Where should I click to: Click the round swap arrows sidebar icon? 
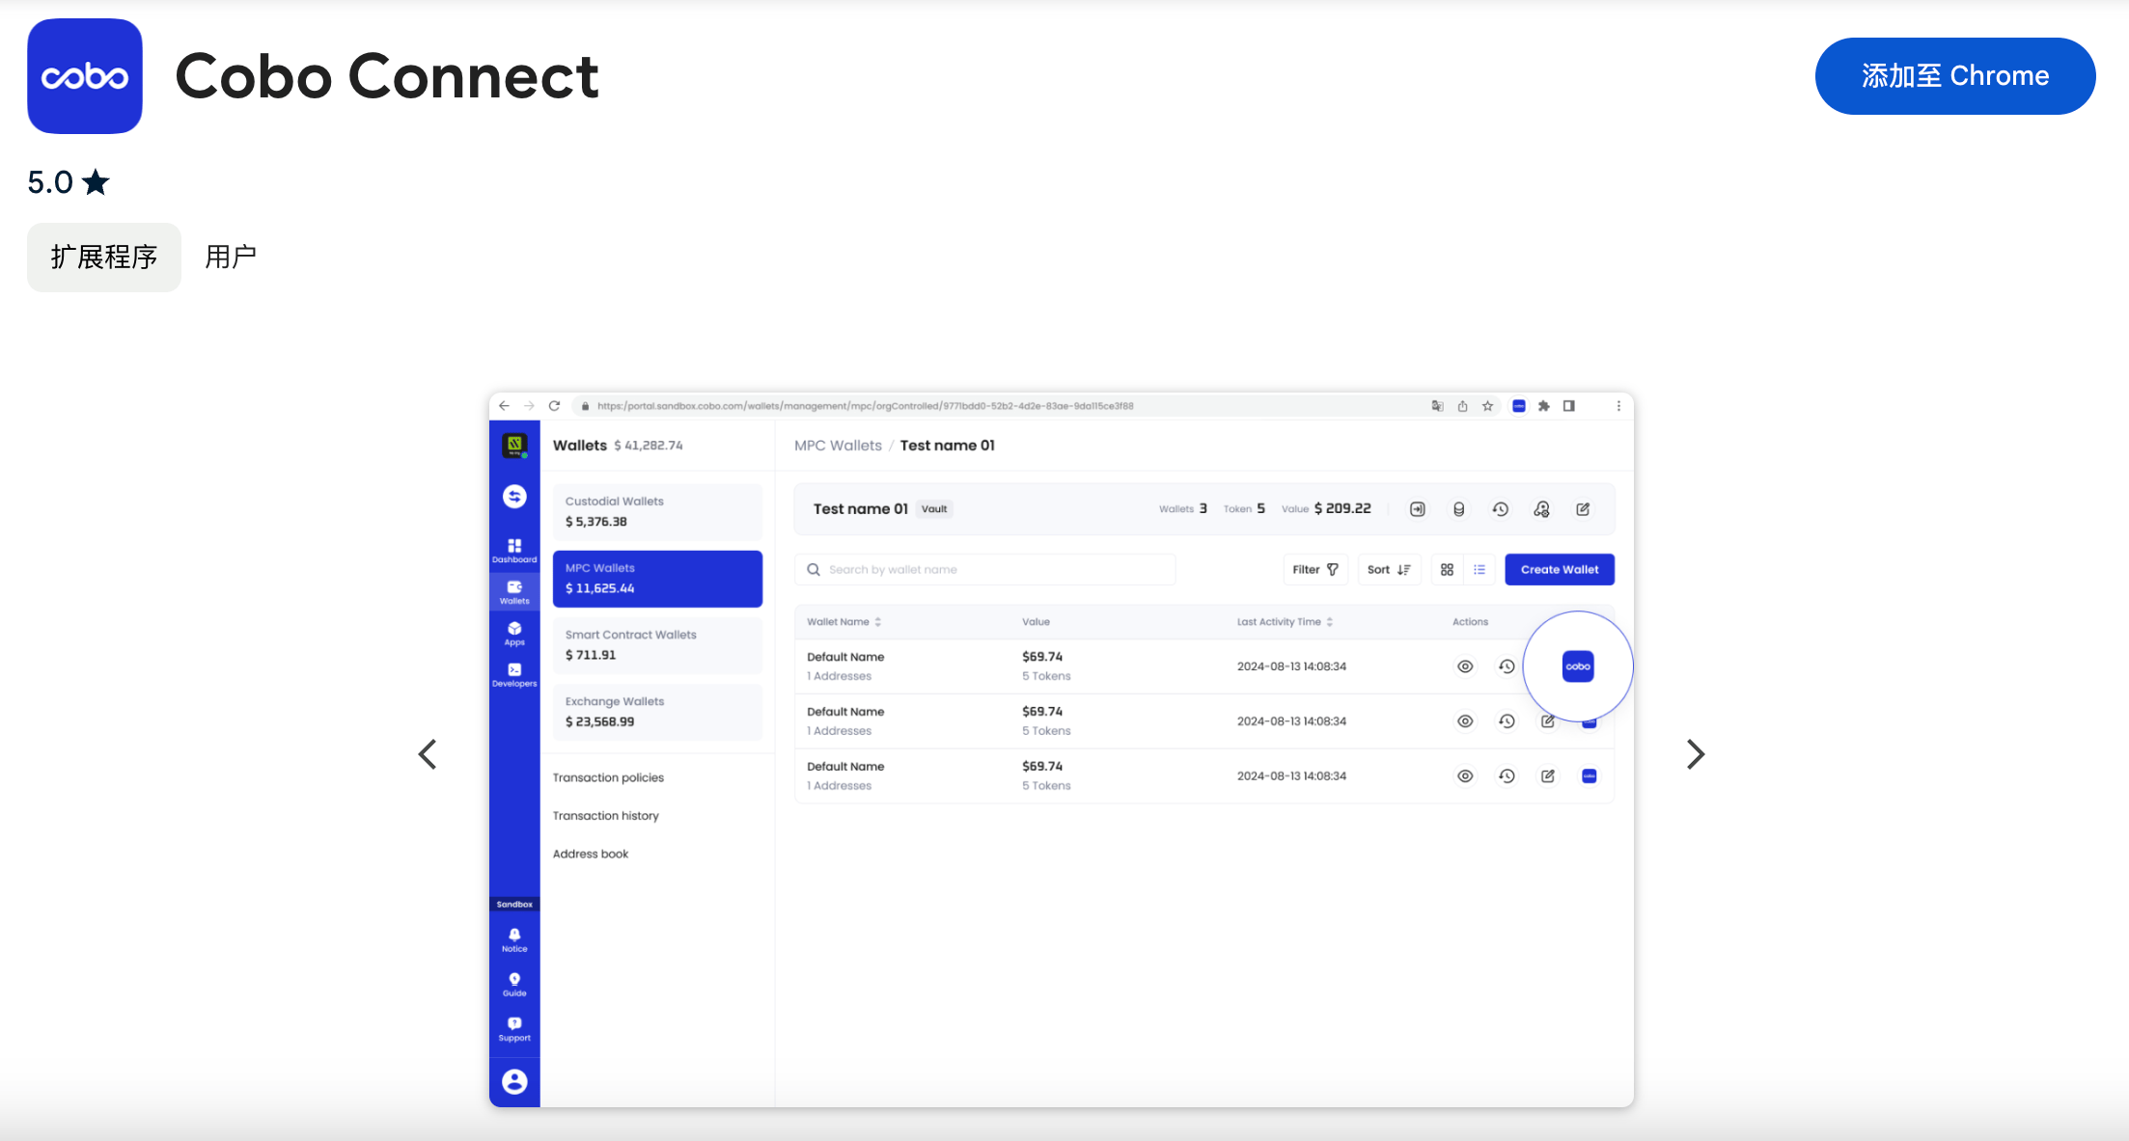pyautogui.click(x=514, y=496)
